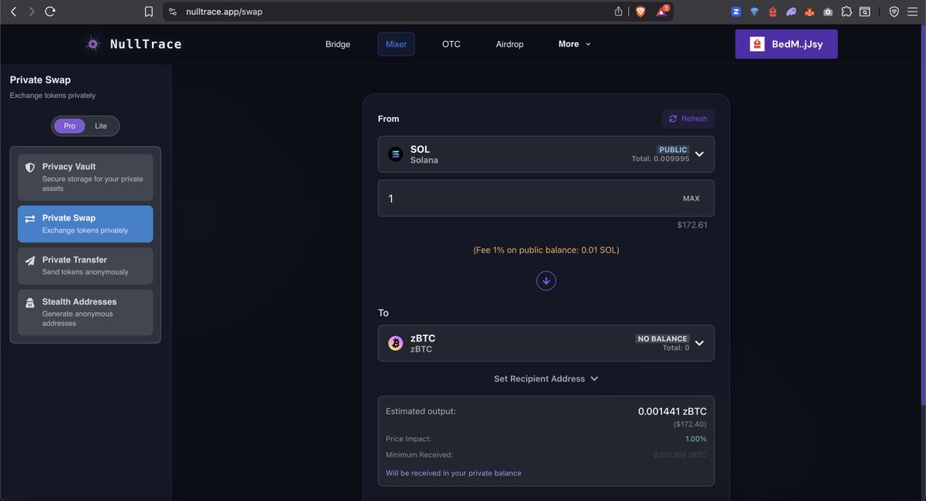
Task: Click the browser forward arrow
Action: (x=32, y=12)
